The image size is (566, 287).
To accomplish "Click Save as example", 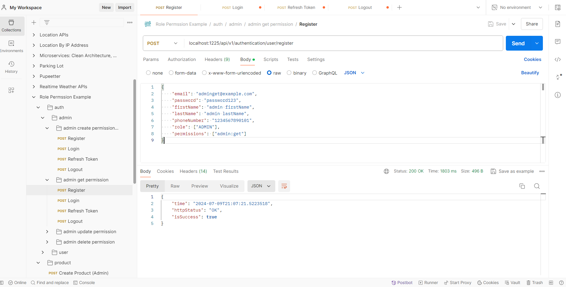I will (512, 171).
